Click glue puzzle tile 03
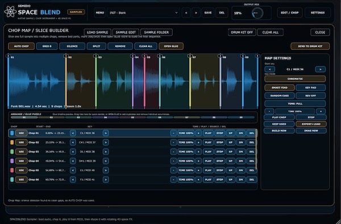Image resolution: width=341 pixels, height=224 pixels. pos(78,117)
